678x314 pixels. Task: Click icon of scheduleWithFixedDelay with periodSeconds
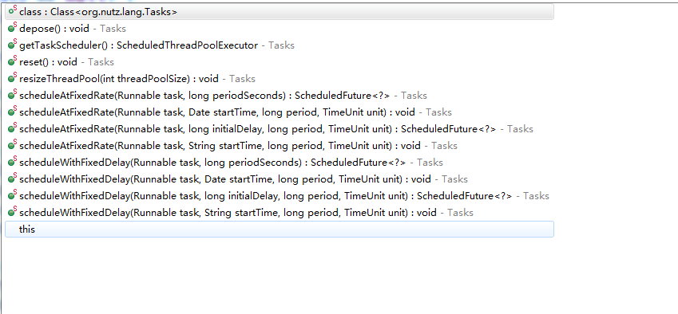point(13,162)
